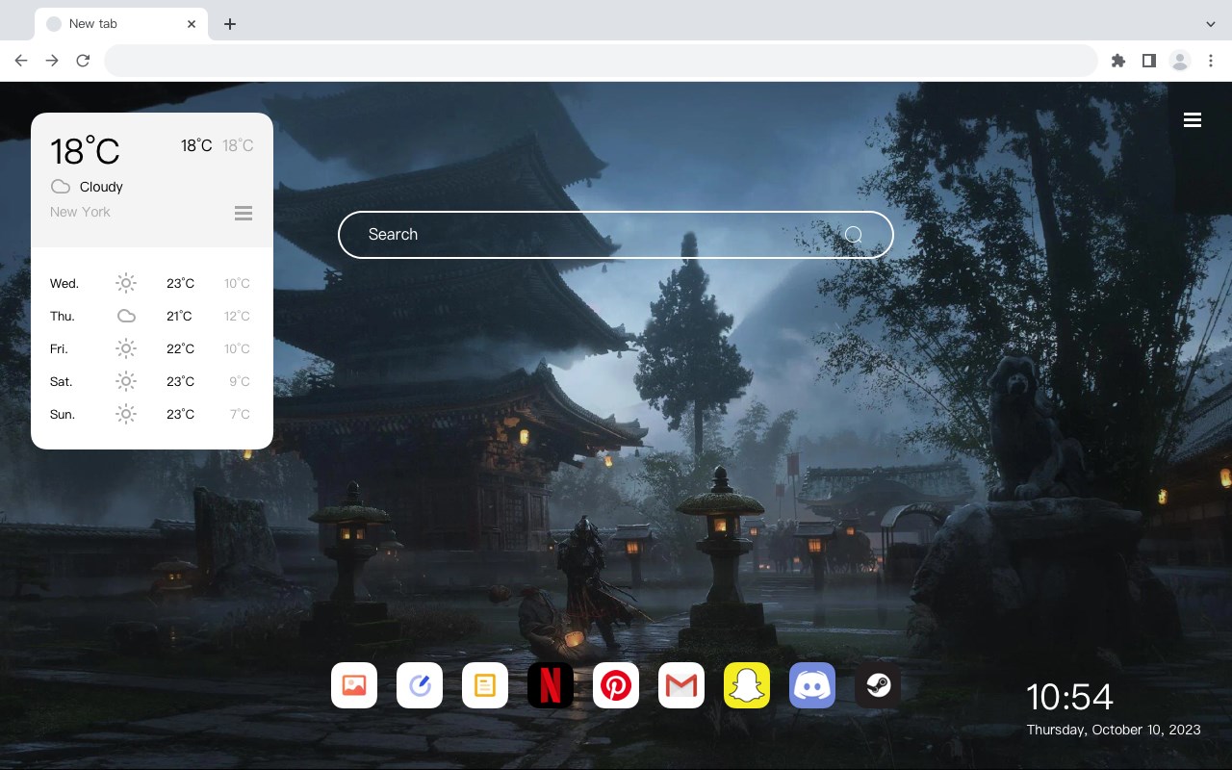Viewport: 1232px width, 770px height.
Task: Focus the Search input box
Action: coord(616,234)
